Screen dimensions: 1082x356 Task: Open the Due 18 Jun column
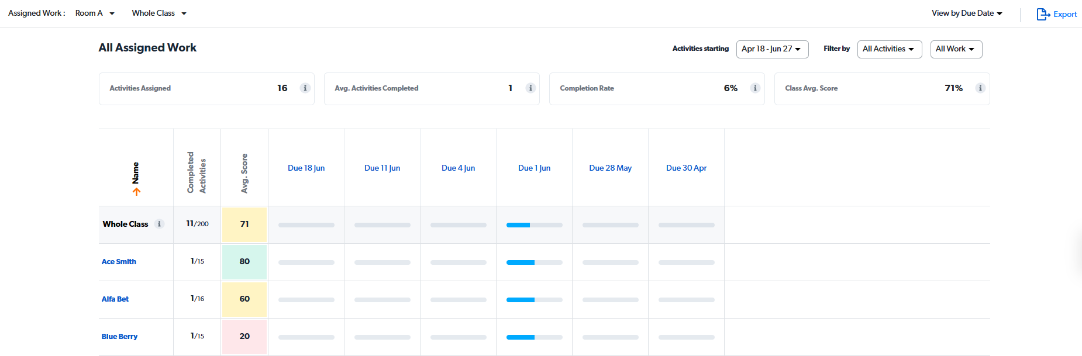[x=306, y=168]
